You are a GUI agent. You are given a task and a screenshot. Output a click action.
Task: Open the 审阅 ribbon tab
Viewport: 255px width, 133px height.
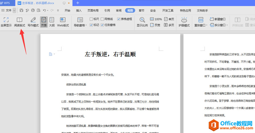(x=119, y=10)
